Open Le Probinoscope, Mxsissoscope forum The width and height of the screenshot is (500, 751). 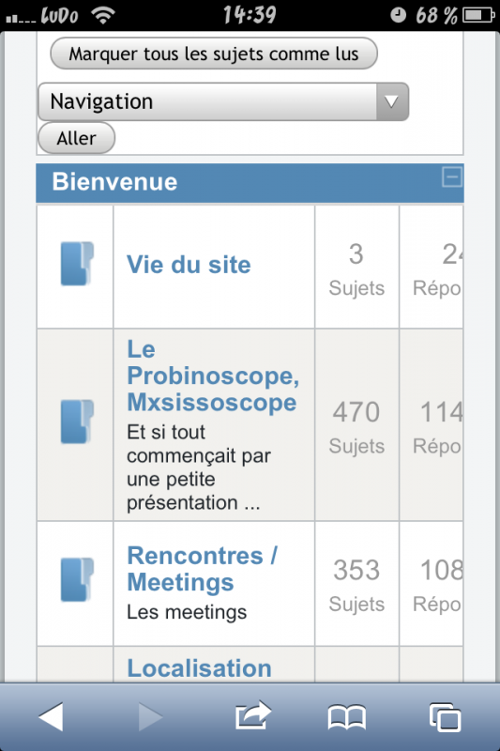pos(213,376)
